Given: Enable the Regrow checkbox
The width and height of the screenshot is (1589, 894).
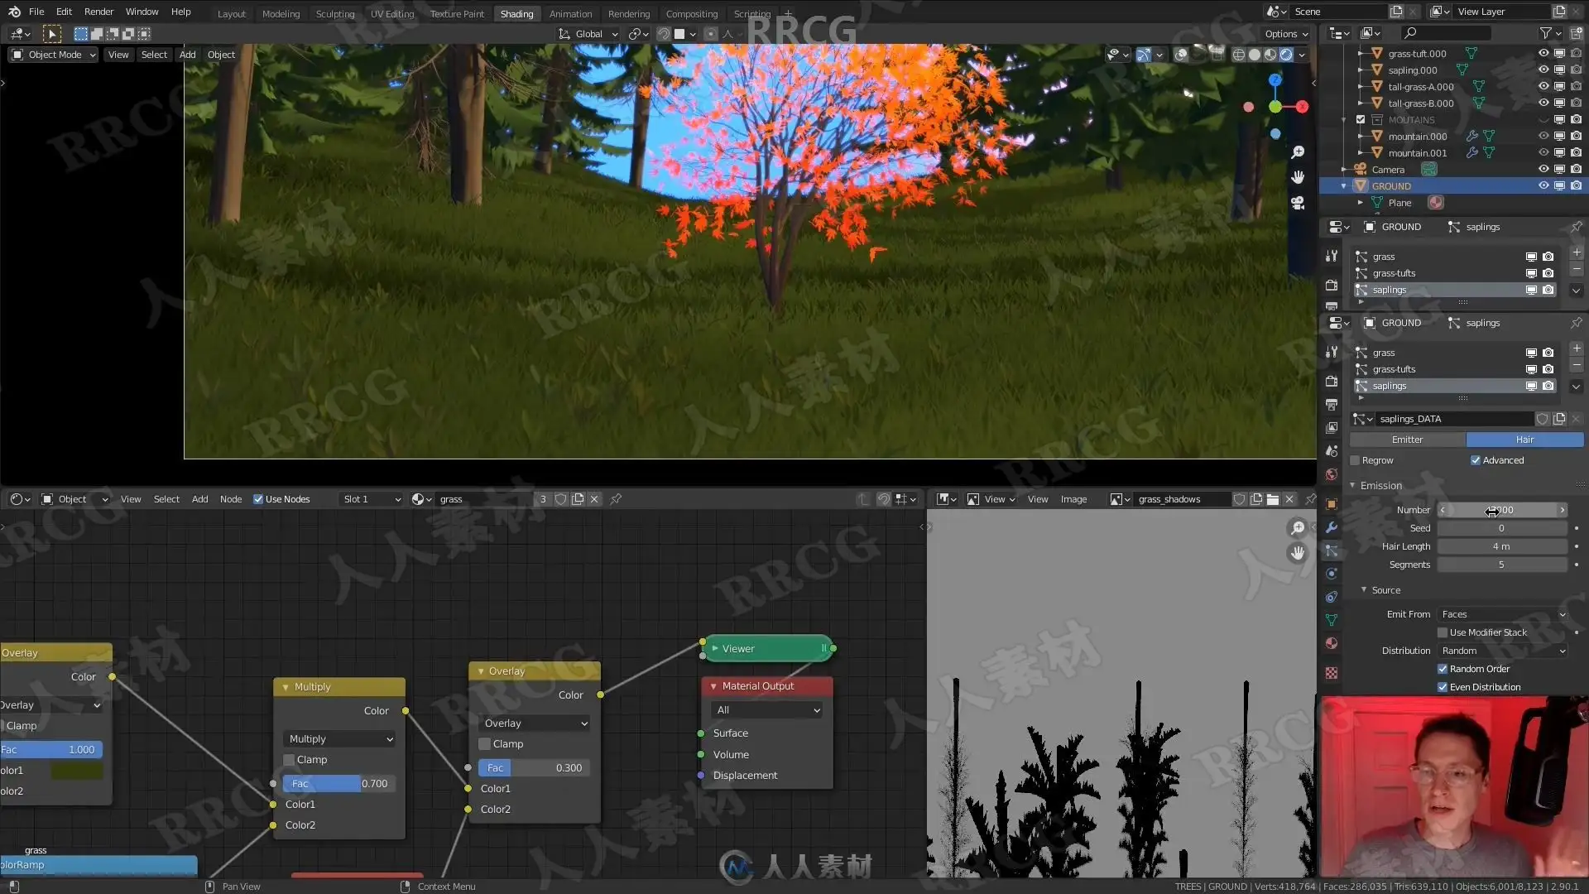Looking at the screenshot, I should pyautogui.click(x=1356, y=460).
